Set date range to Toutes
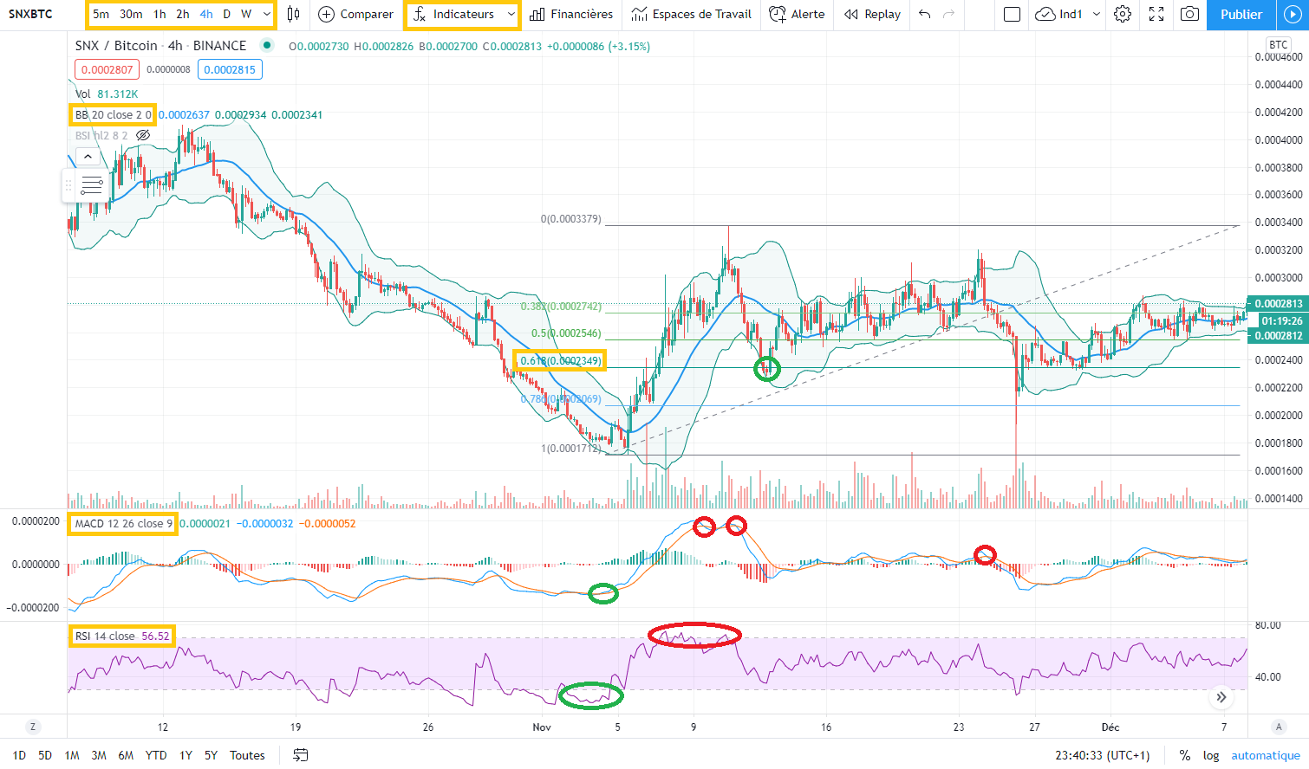The height and width of the screenshot is (769, 1309). 247,755
